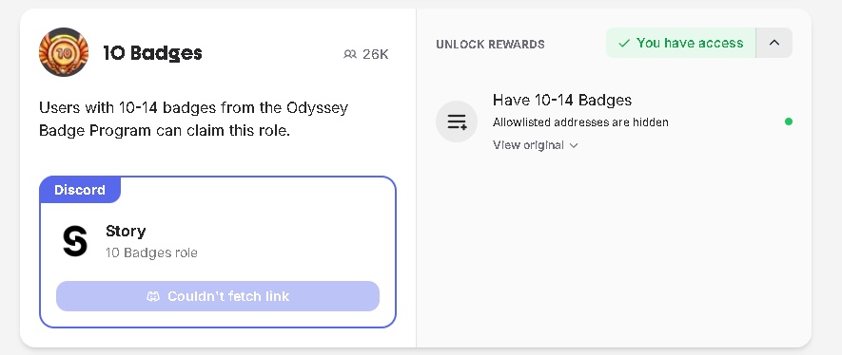Screen dimensions: 842x355
Task: Click the 10 Badges heading
Action: [x=152, y=53]
